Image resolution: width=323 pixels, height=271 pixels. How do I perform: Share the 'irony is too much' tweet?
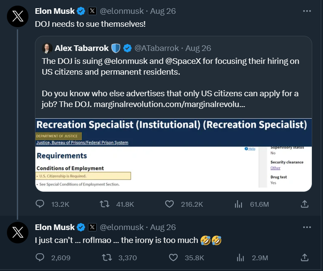pyautogui.click(x=304, y=257)
